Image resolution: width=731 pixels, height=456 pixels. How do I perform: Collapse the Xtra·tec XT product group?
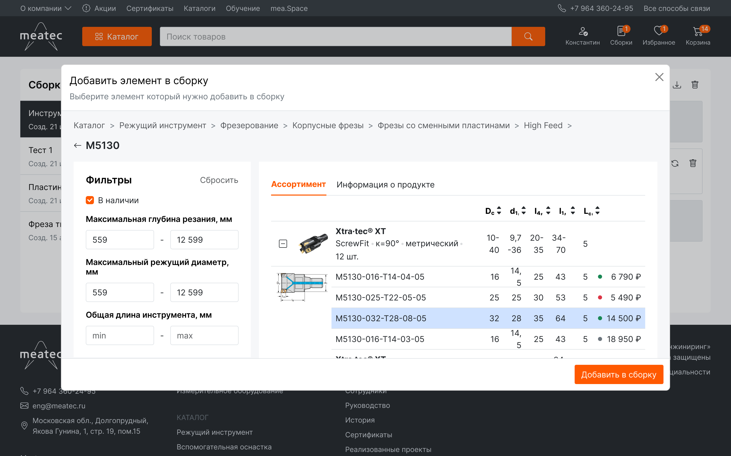click(283, 244)
